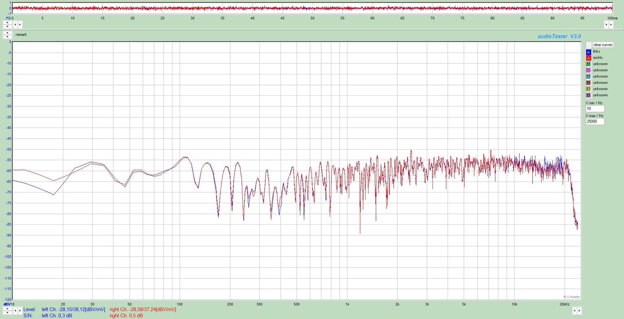Click the right arrow at the 100ms end of the time axis
This screenshot has height=319, width=624.
(x=611, y=24)
